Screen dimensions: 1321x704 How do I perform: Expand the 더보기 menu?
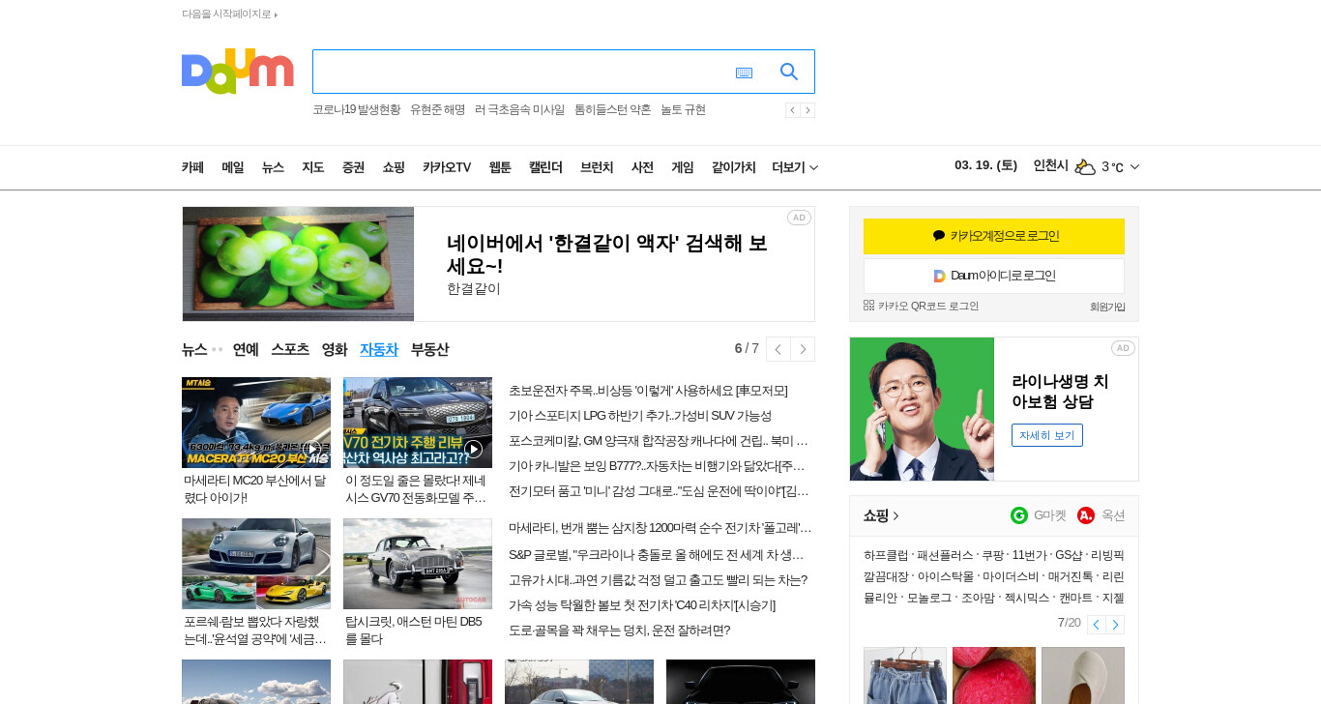(795, 167)
